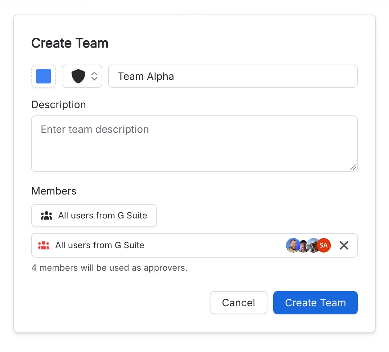Click into the team description textarea
The height and width of the screenshot is (352, 389).
(194, 144)
